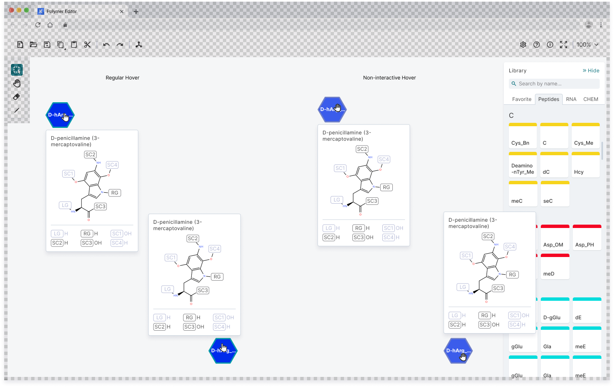The width and height of the screenshot is (614, 387).
Task: Show the about info icon
Action: click(550, 45)
